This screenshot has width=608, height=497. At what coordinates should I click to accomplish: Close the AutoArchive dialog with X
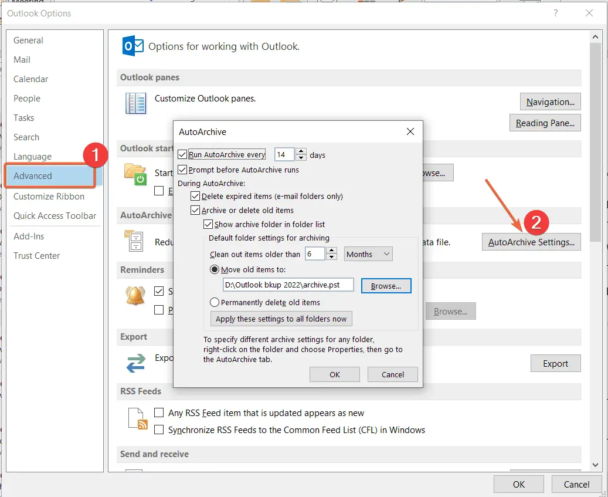[410, 131]
